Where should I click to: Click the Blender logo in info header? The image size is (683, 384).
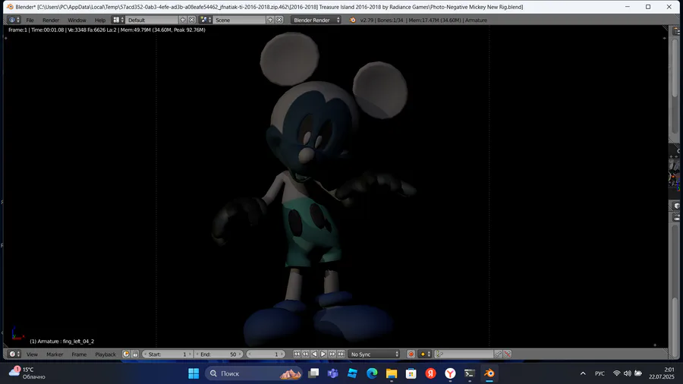(352, 20)
